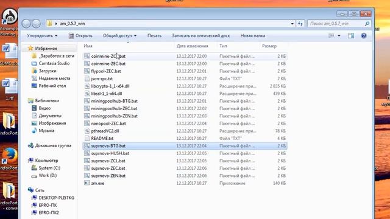Click the coinmine-ZEC.bat file icon
390x219 pixels.
click(87, 64)
